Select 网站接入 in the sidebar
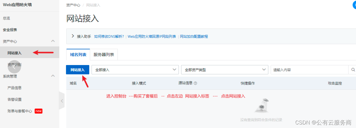This screenshot has width=356, height=128. (15, 53)
